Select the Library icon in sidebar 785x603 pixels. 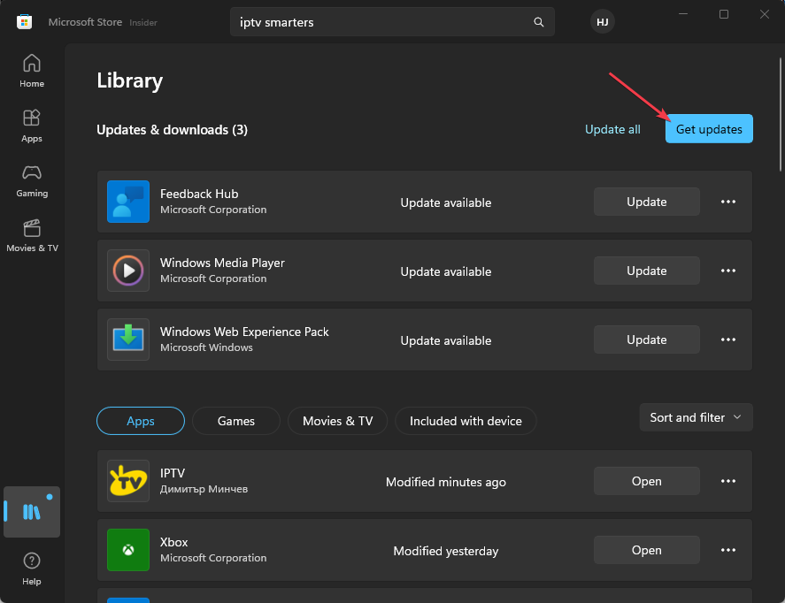[32, 512]
